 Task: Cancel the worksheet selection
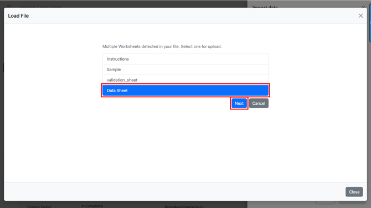(x=259, y=103)
